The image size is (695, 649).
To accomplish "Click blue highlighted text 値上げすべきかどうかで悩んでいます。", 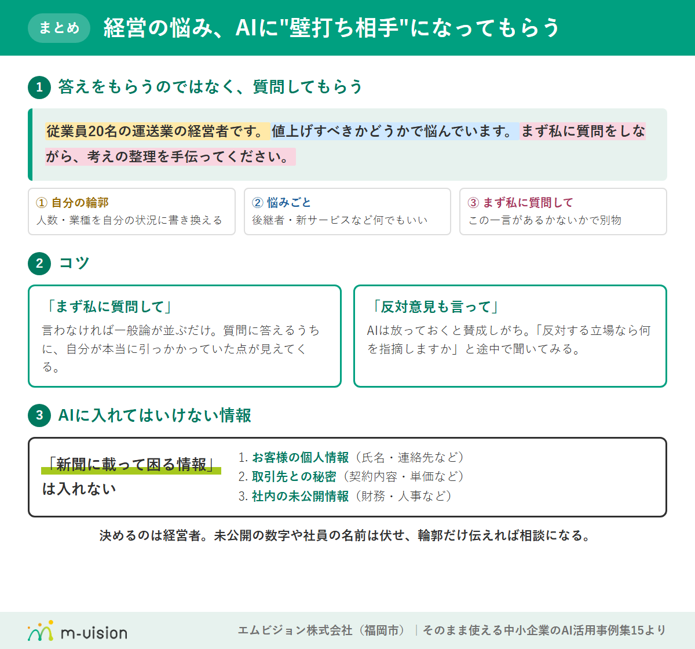I will point(395,131).
